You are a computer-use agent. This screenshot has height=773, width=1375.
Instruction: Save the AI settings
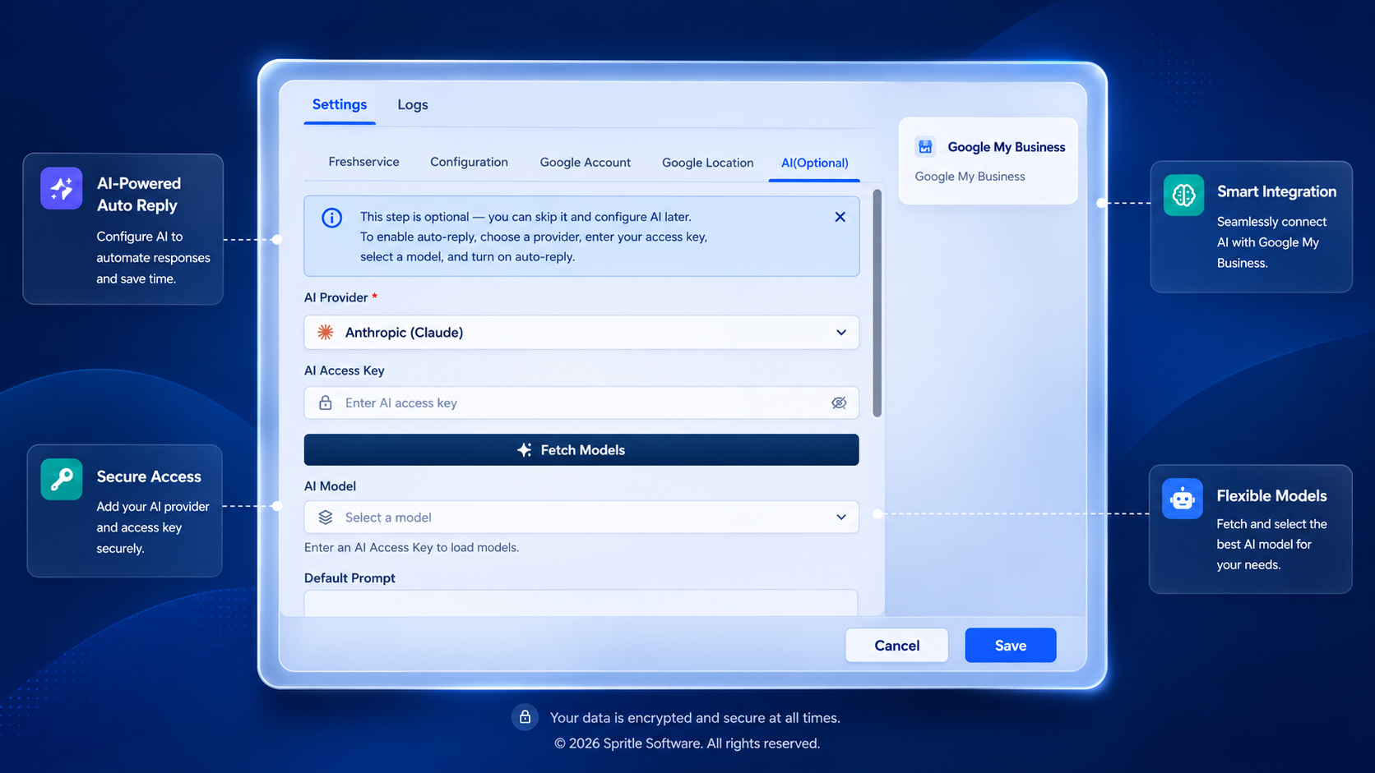tap(1011, 645)
